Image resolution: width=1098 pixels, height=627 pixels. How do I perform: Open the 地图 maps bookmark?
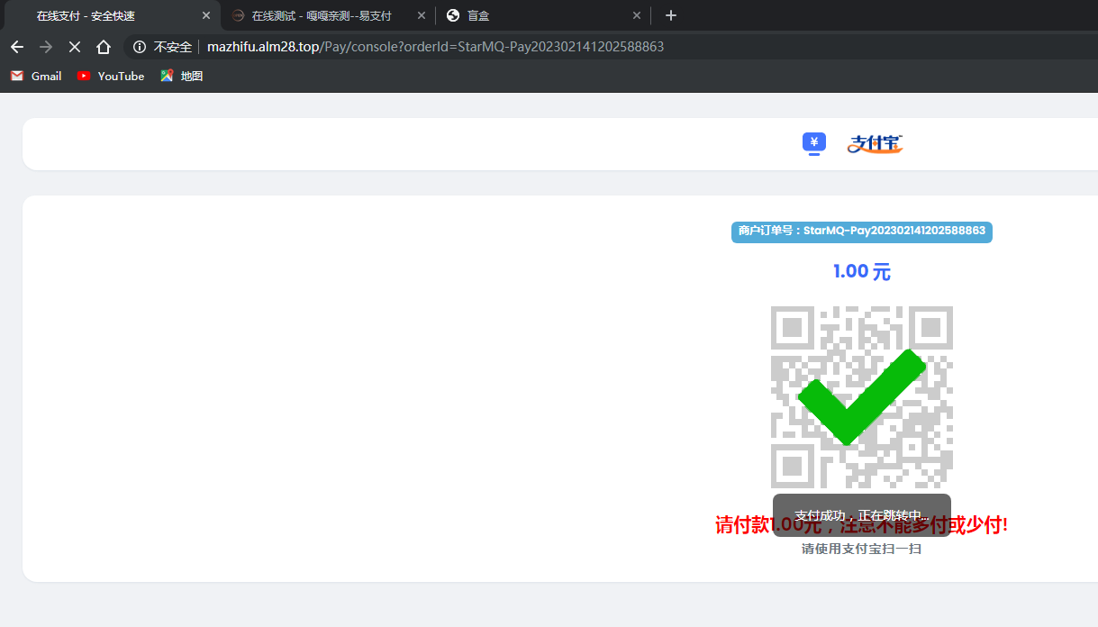point(181,77)
